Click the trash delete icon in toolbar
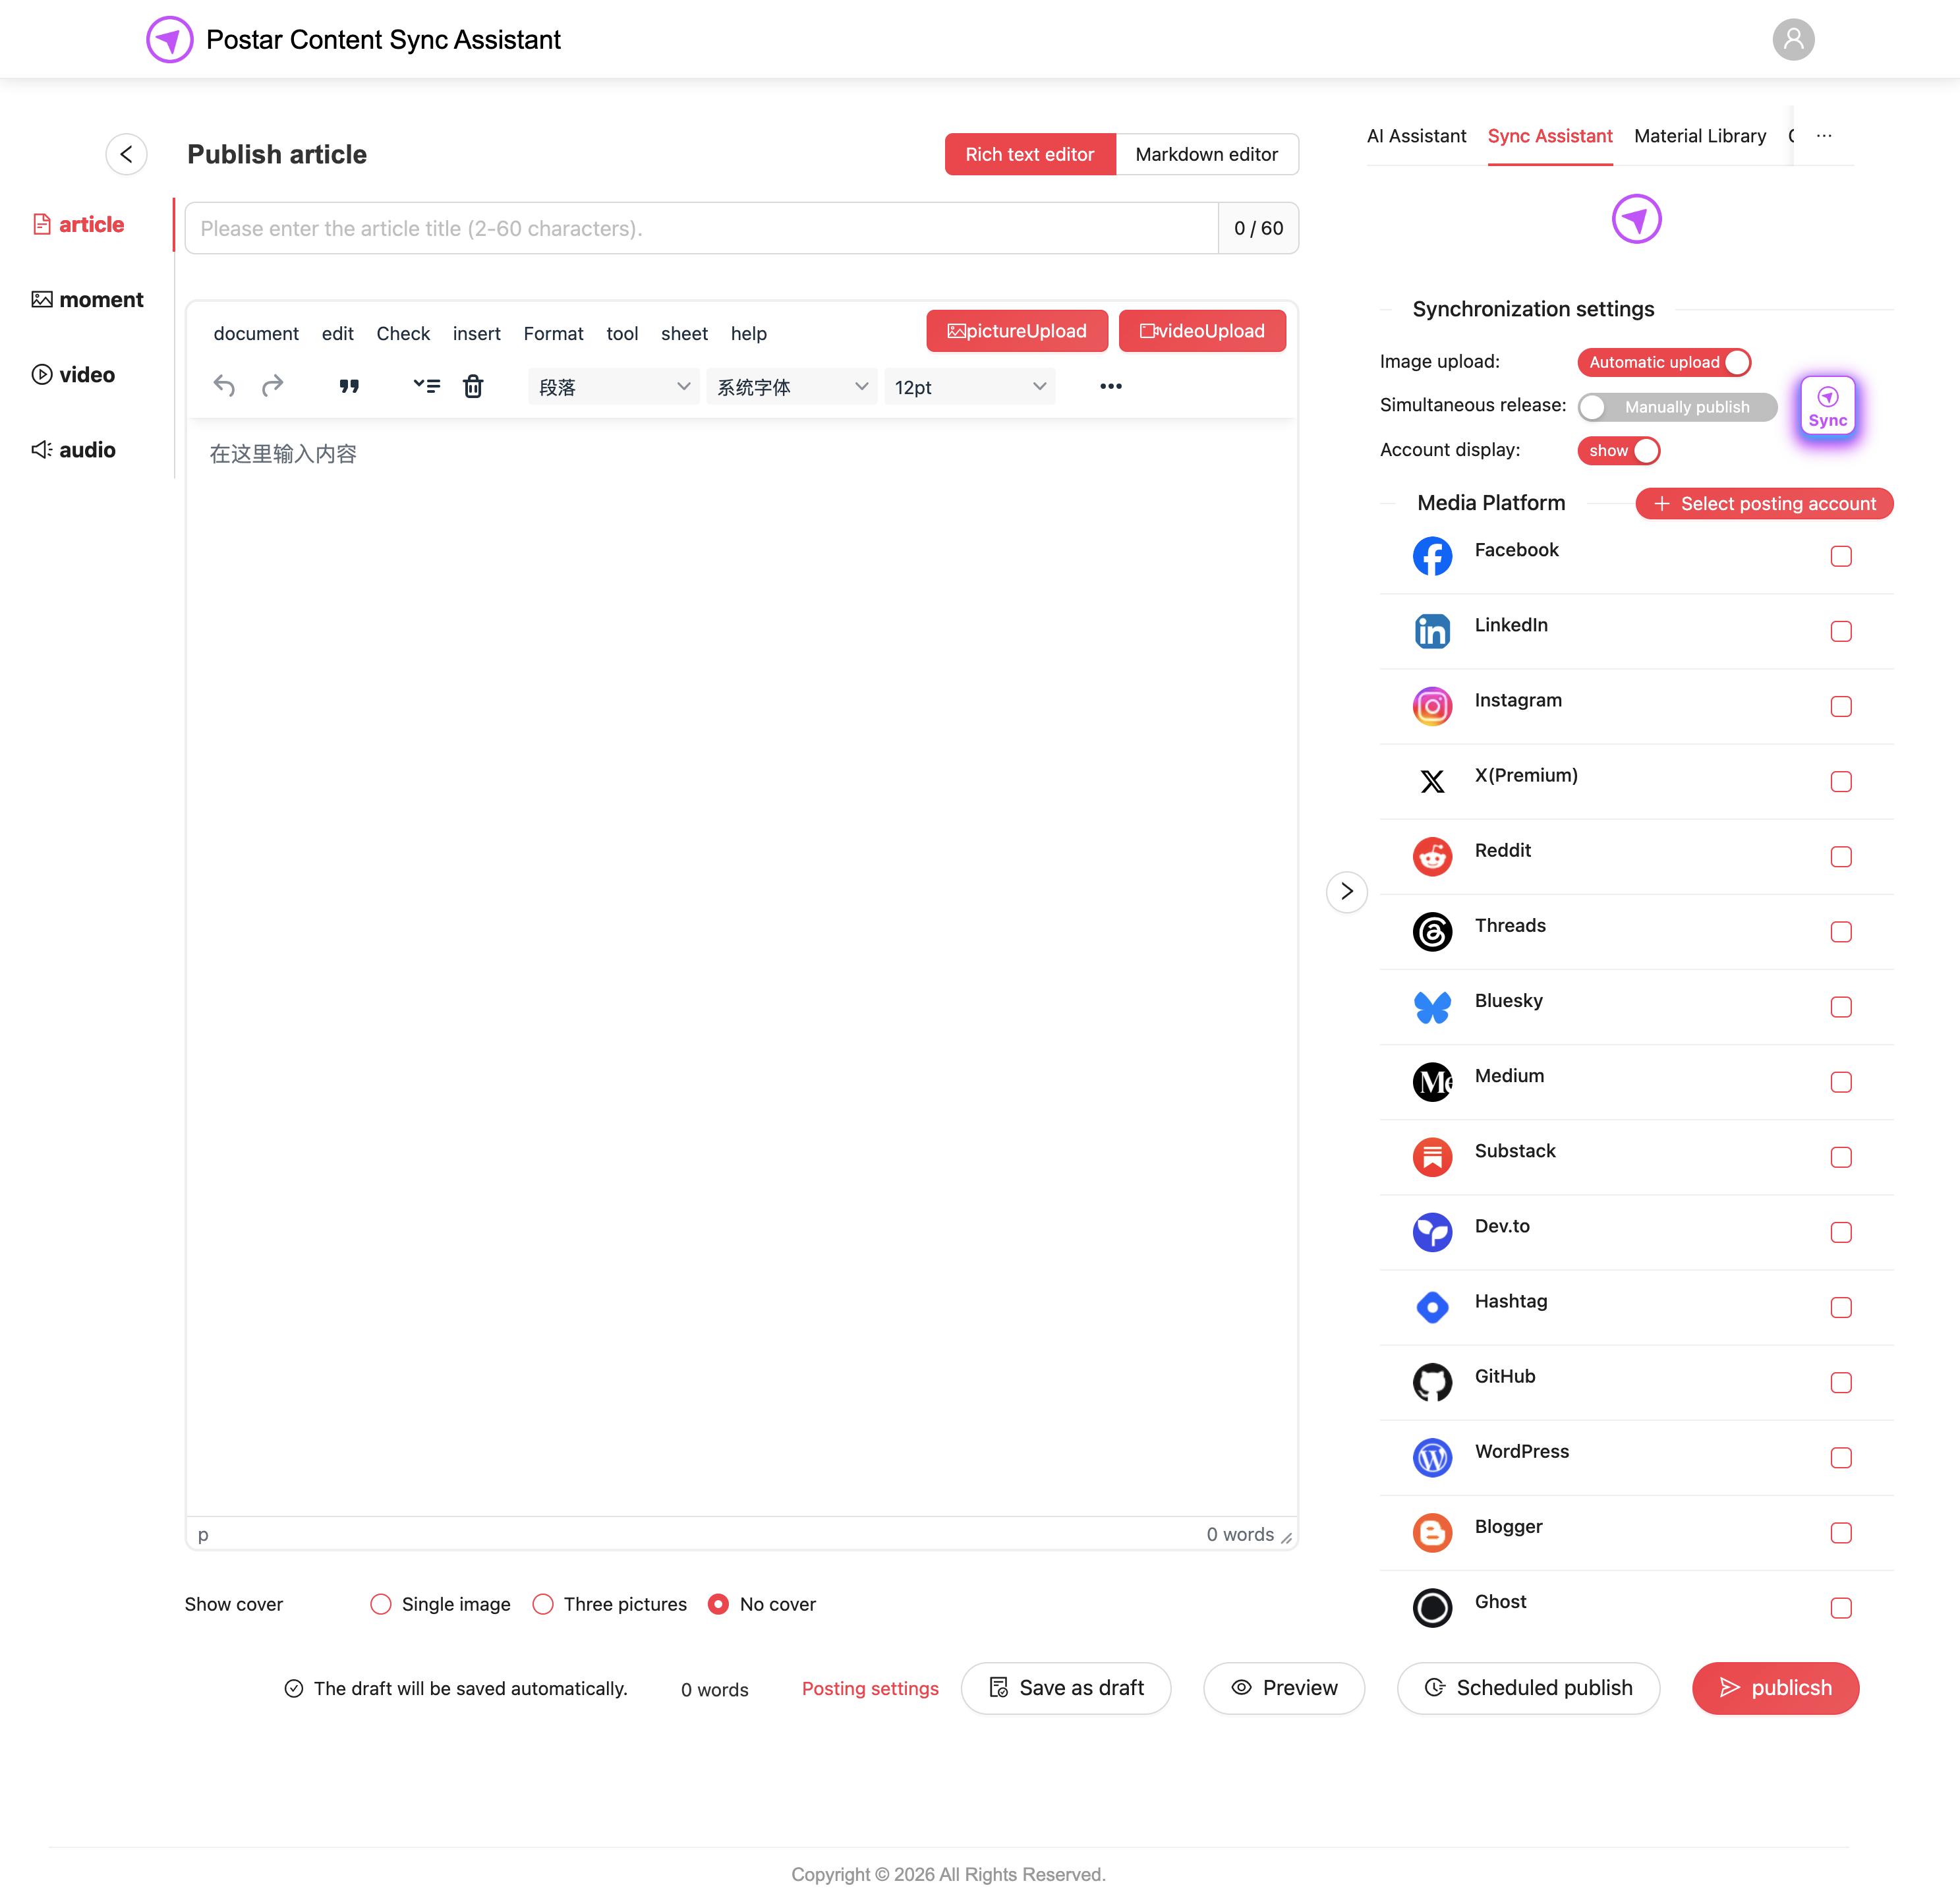Image resolution: width=1960 pixels, height=1902 pixels. (x=473, y=386)
